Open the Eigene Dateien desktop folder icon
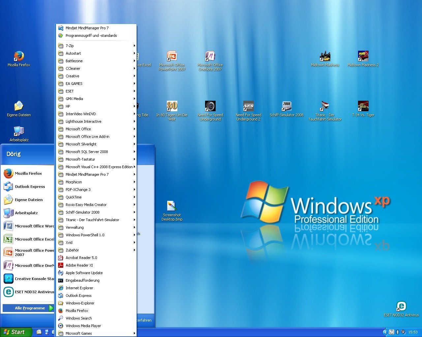This screenshot has width=422, height=337. click(x=19, y=109)
